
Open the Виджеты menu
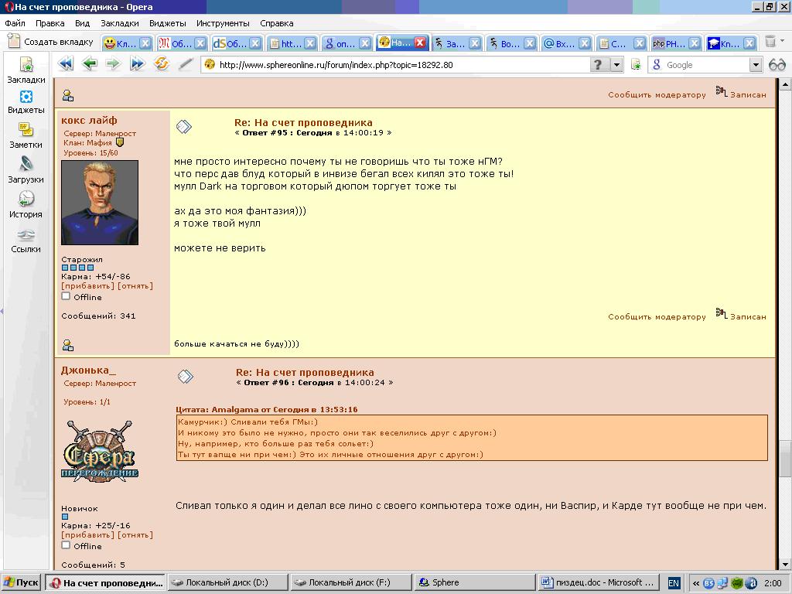click(168, 23)
